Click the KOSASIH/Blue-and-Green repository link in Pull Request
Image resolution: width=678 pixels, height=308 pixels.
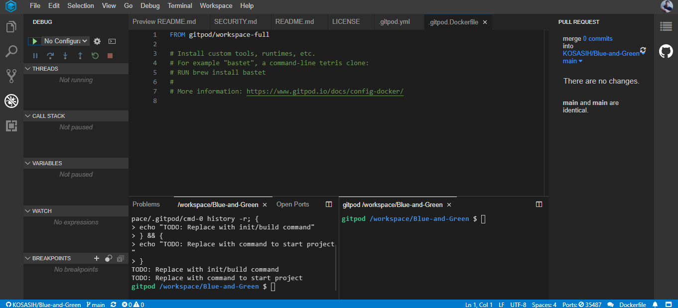(601, 54)
